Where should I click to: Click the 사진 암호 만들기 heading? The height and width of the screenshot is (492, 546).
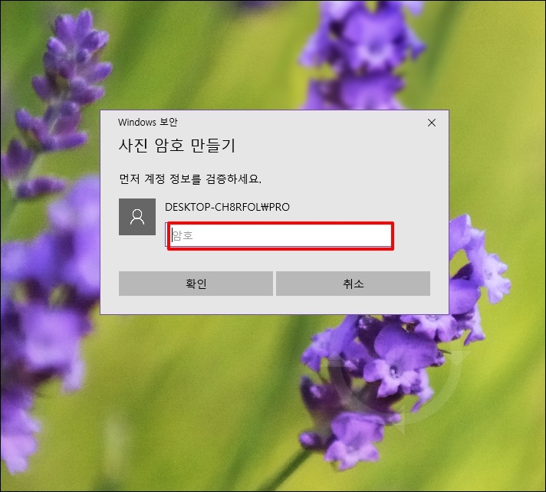[177, 146]
